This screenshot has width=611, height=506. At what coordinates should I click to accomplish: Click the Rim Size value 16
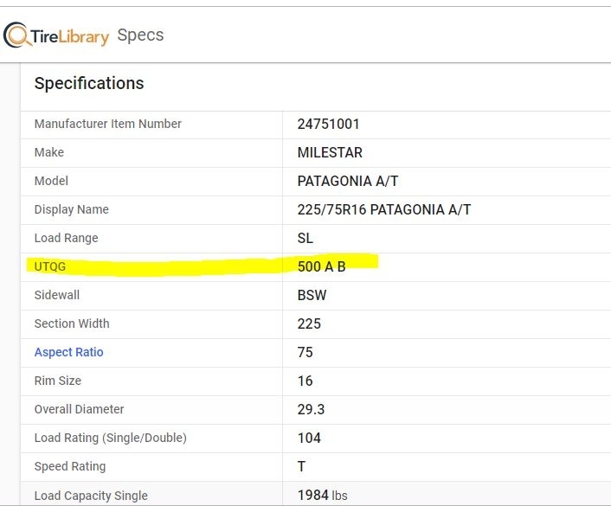point(305,381)
